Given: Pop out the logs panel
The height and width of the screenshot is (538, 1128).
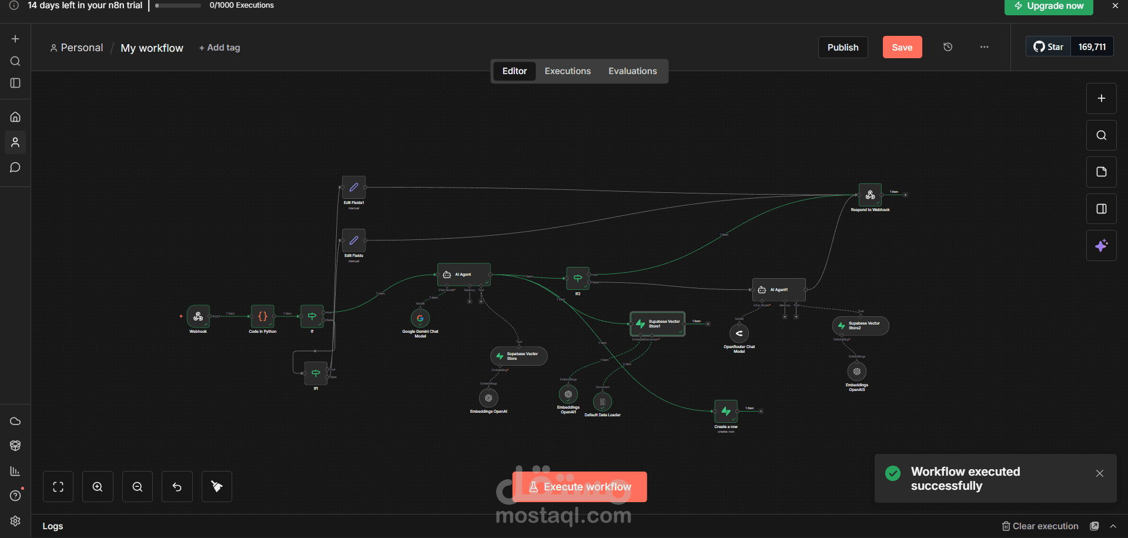Looking at the screenshot, I should point(1094,526).
